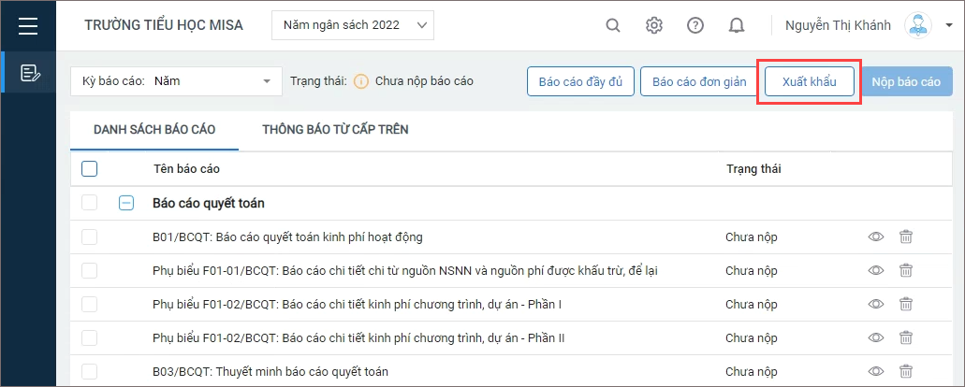Click the user avatar icon
Image resolution: width=965 pixels, height=387 pixels.
(917, 26)
